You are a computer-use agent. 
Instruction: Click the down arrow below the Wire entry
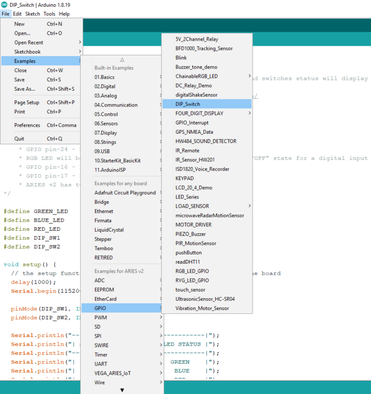(122, 390)
